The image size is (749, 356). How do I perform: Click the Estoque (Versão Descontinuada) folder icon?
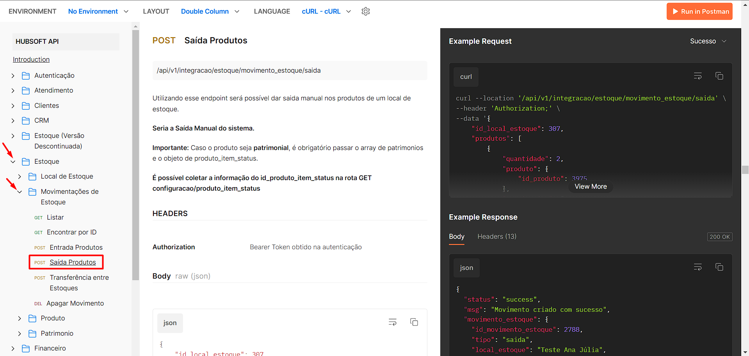[x=26, y=136]
